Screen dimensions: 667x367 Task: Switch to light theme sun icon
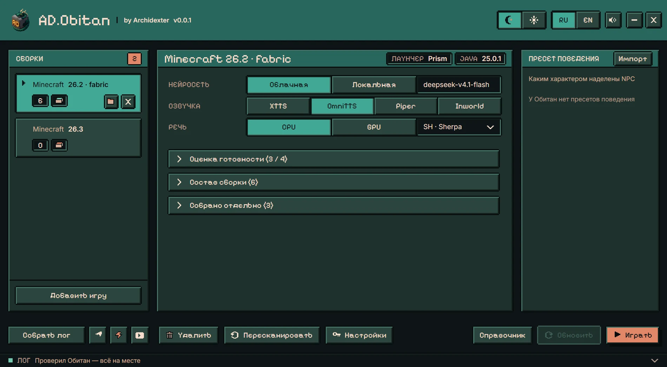pos(534,20)
